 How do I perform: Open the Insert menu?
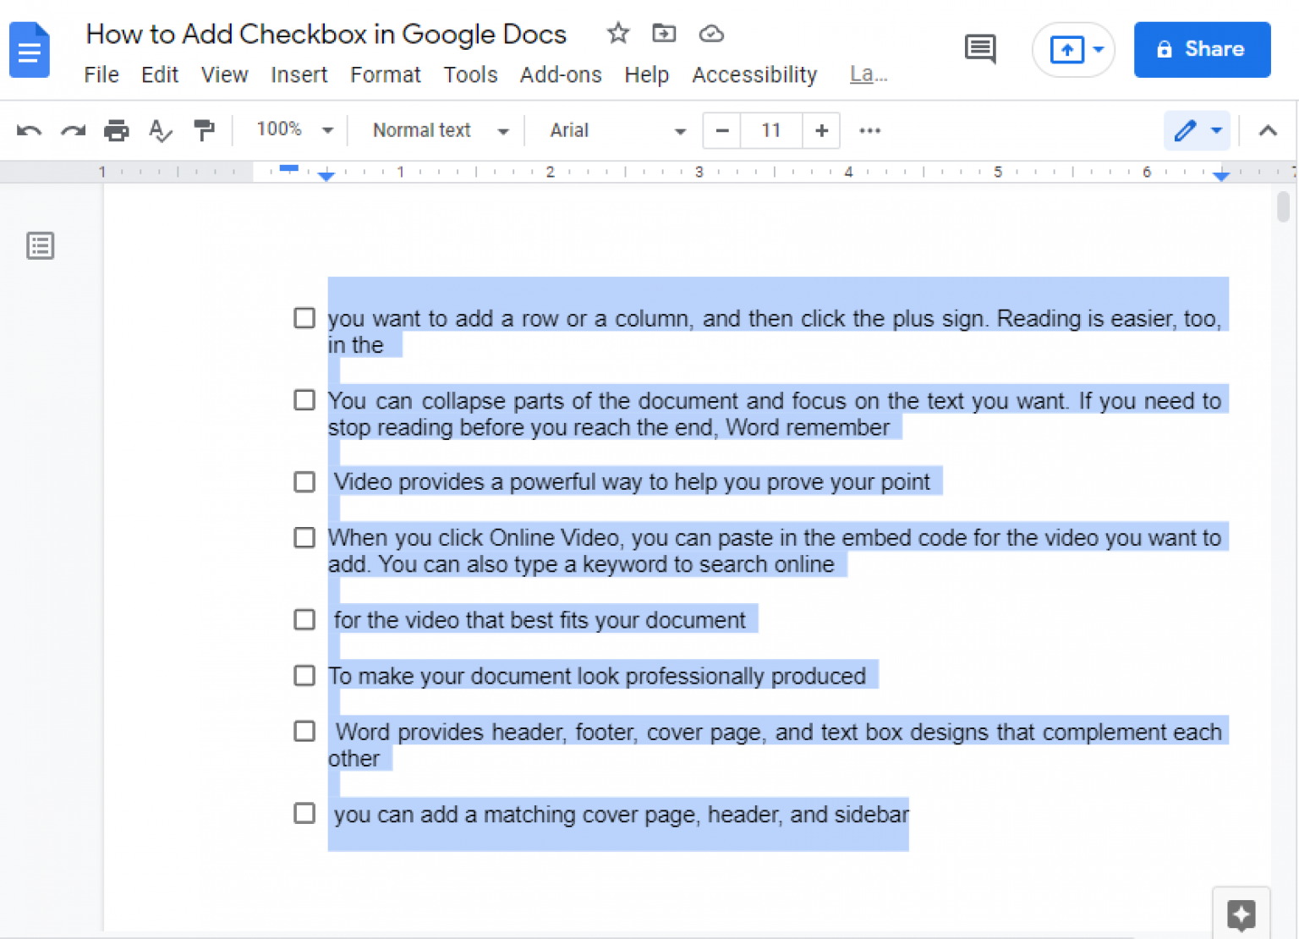(299, 75)
